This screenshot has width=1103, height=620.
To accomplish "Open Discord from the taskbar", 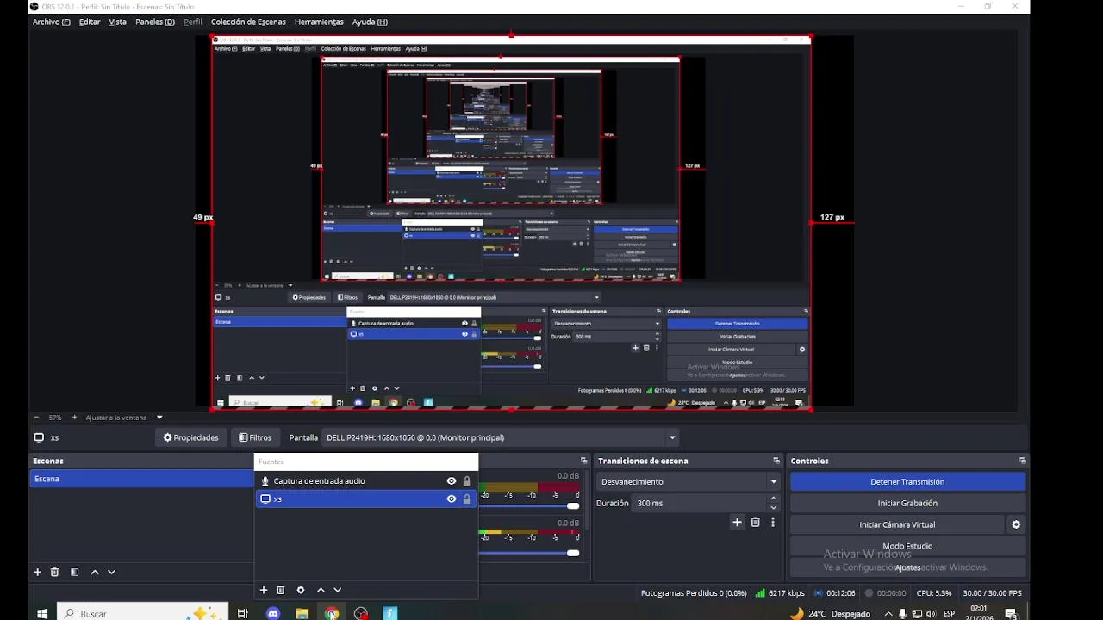I will (x=273, y=613).
